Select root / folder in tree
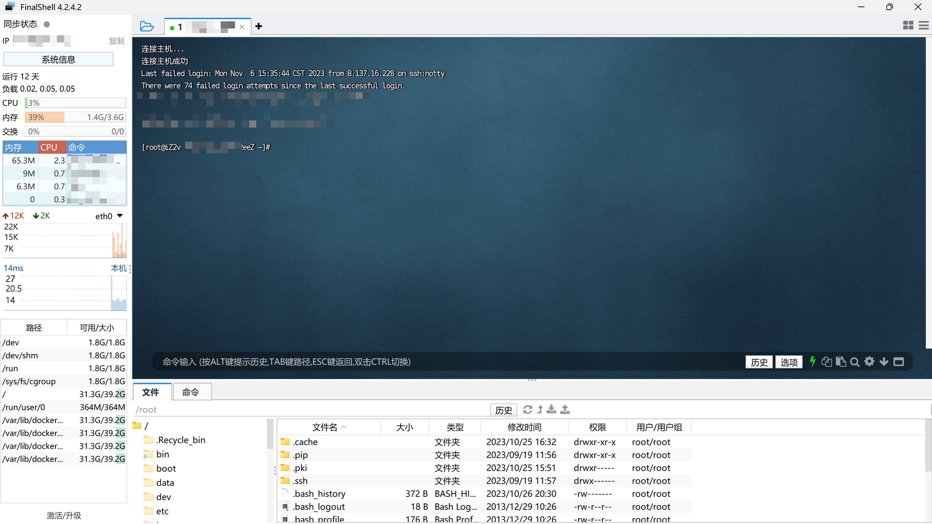 coord(141,426)
